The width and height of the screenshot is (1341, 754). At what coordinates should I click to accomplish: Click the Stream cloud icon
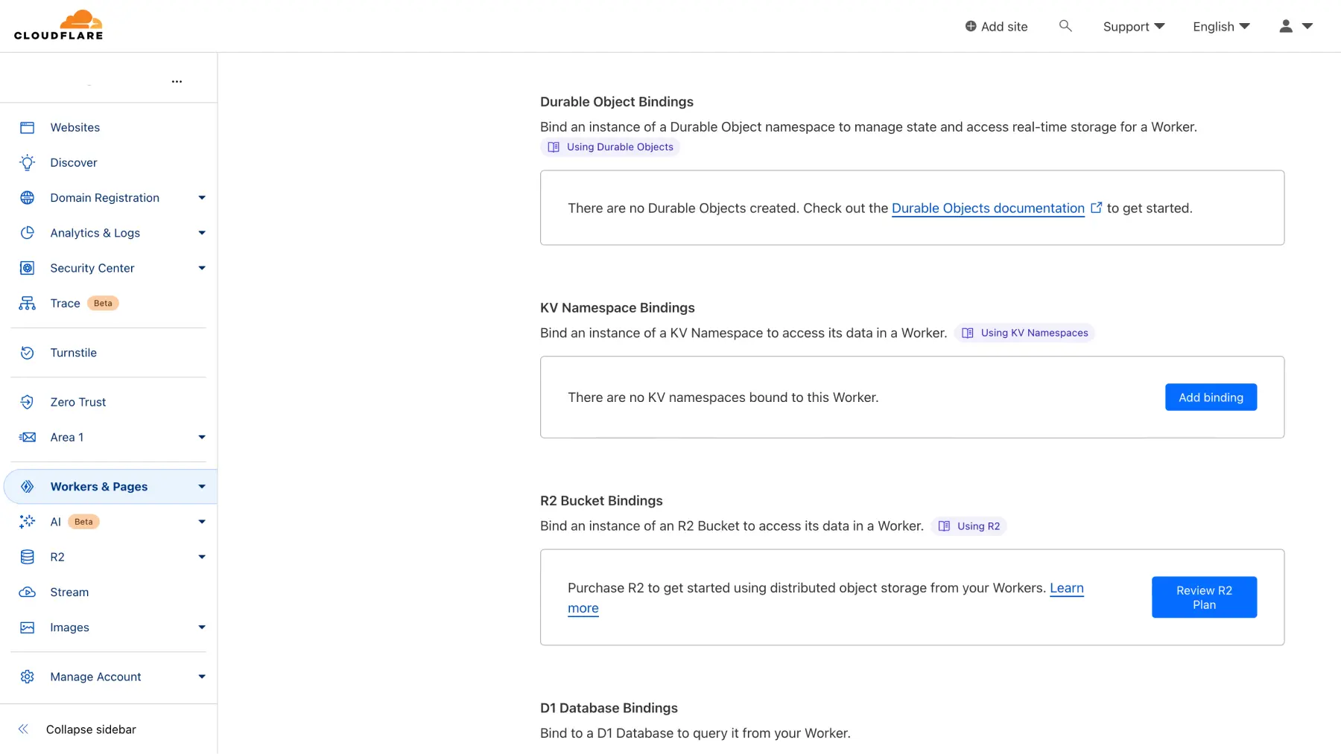click(28, 592)
